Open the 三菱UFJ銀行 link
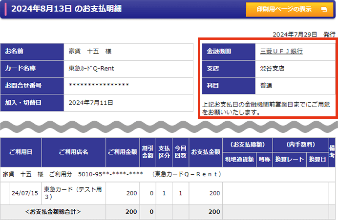 (281, 51)
